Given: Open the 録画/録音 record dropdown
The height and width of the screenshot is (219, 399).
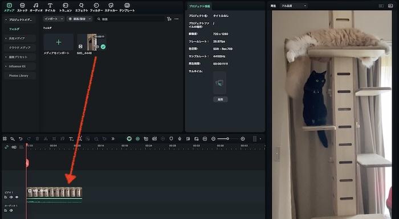Looking at the screenshot, I should (79, 19).
